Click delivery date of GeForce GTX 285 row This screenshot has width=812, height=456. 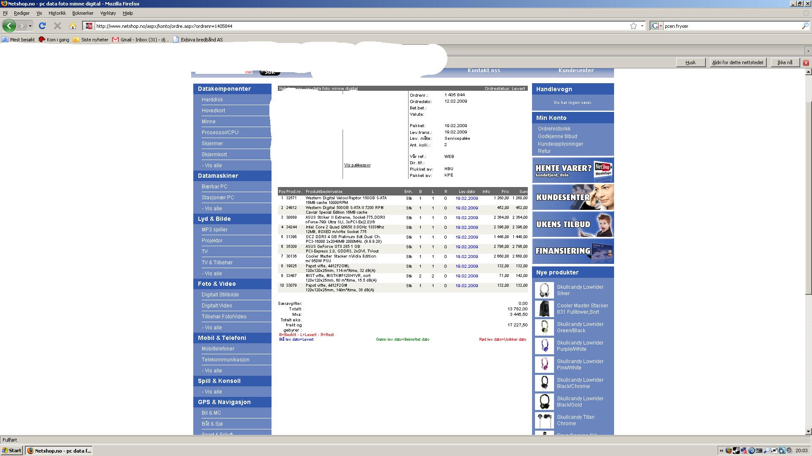point(466,247)
